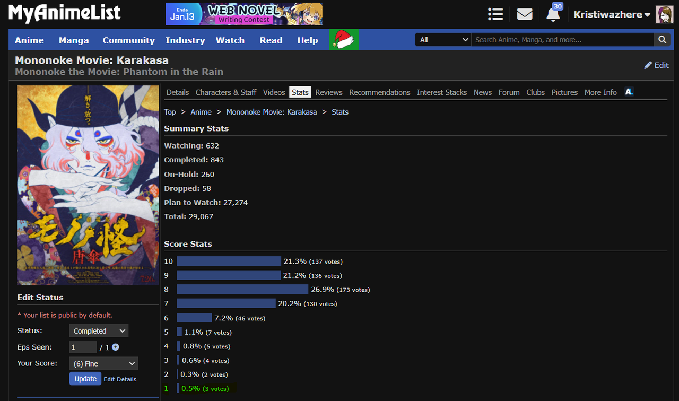Viewport: 679px width, 401px height.
Task: Switch to the Interest Stacks tab
Action: tap(442, 92)
